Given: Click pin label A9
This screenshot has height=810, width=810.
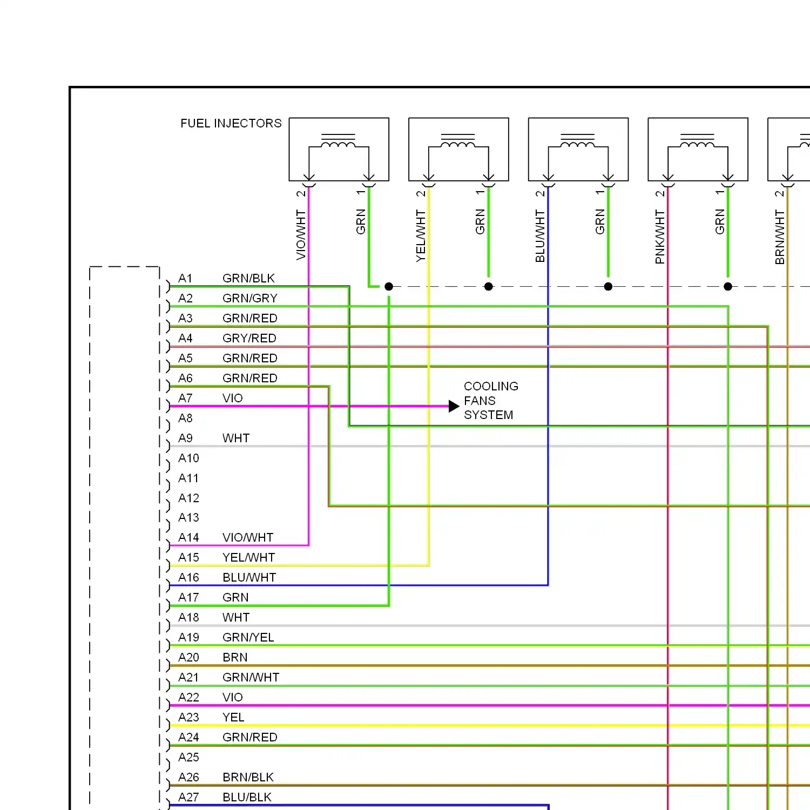Looking at the screenshot, I should [185, 438].
